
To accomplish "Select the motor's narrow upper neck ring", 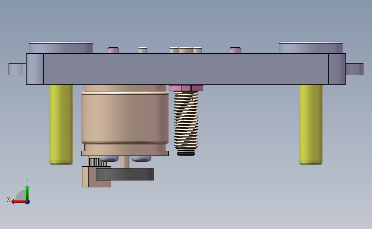I will [125, 88].
